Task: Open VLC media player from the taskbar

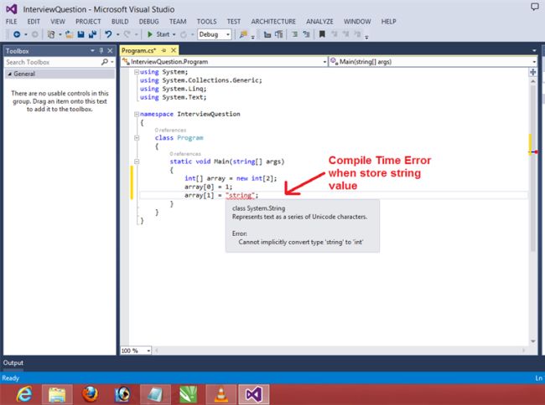Action: click(220, 393)
